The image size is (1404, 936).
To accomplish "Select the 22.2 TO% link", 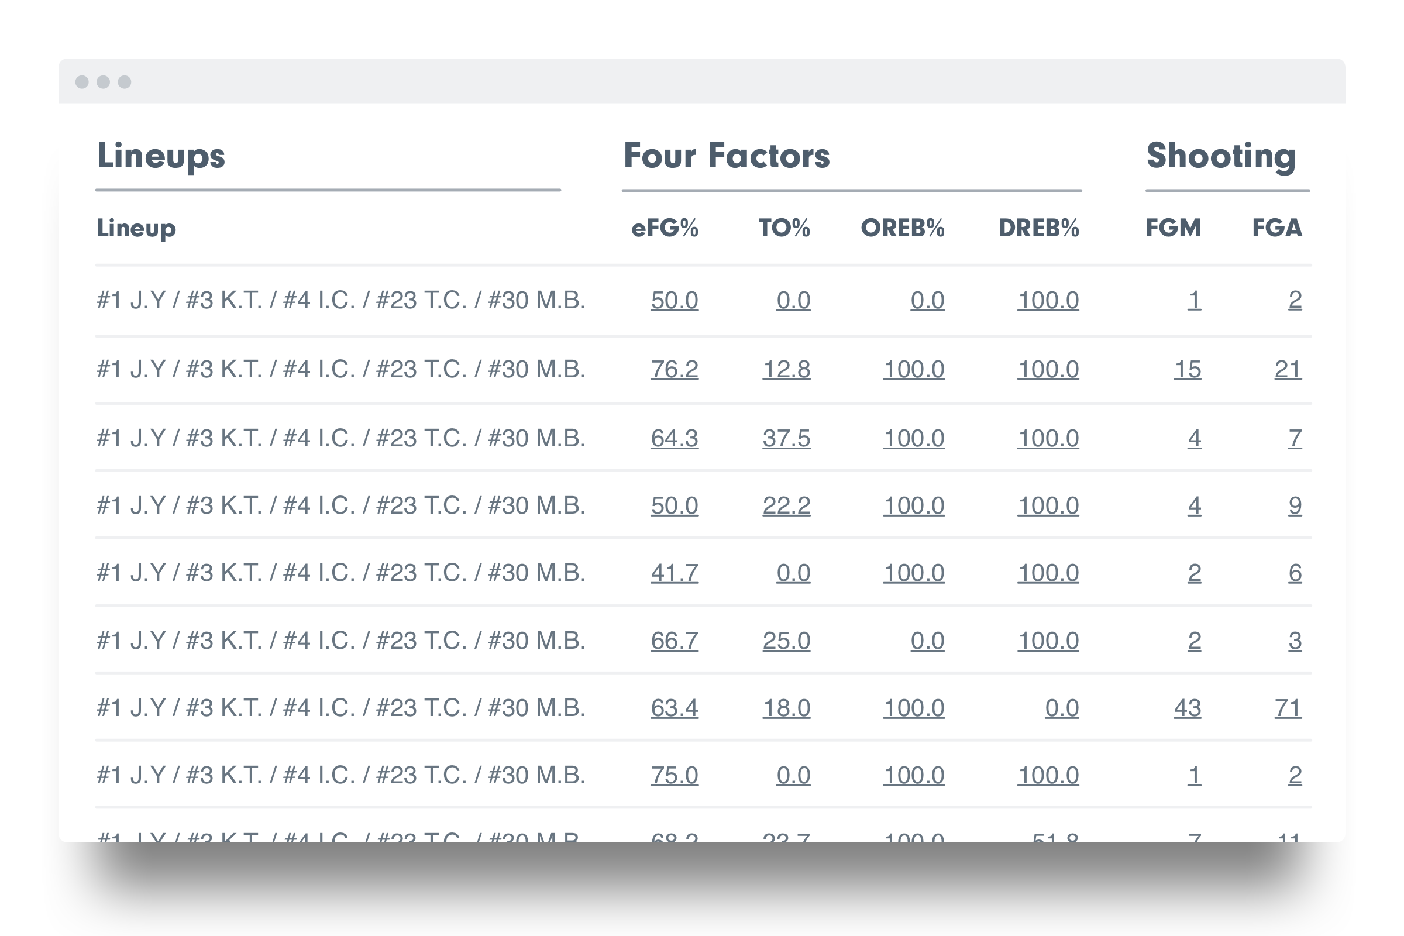I will [x=786, y=506].
